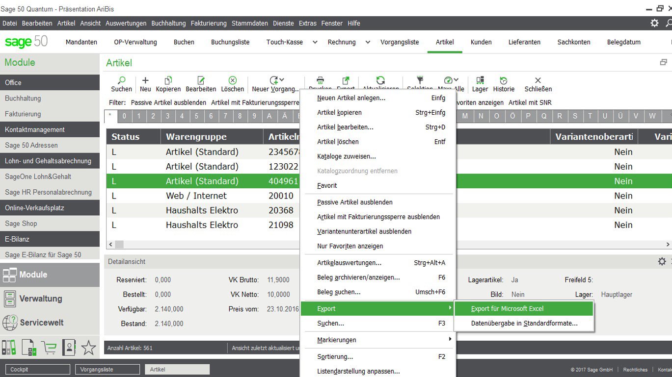Open the Auswertungen menu in the menu bar

(x=126, y=23)
